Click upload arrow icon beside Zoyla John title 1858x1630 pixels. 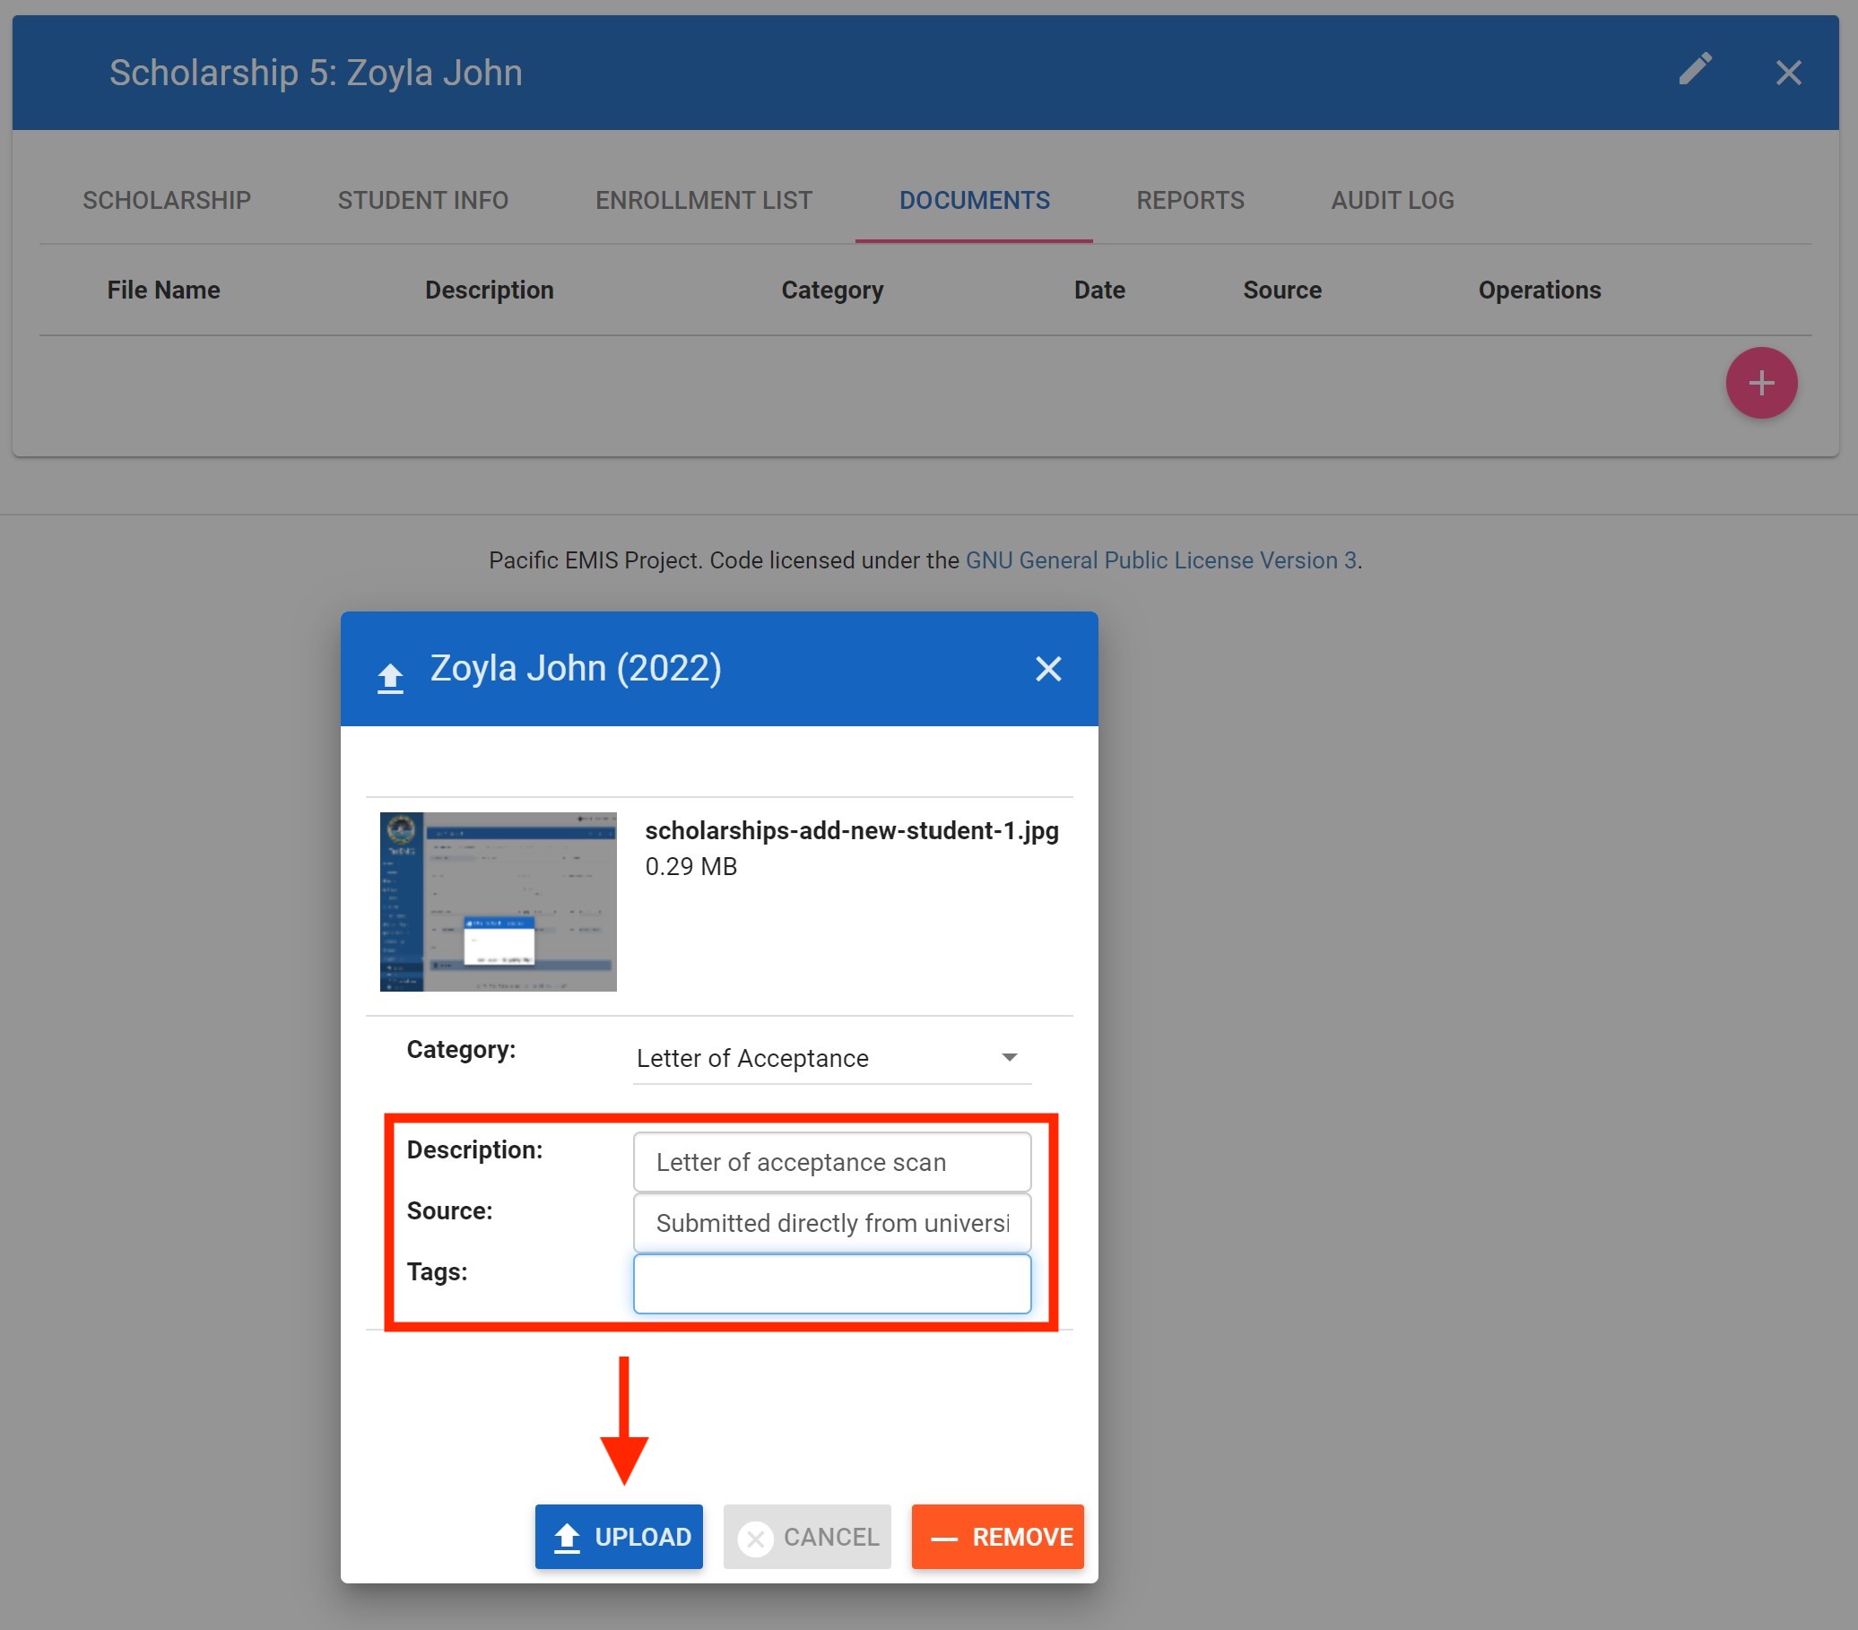click(x=391, y=677)
